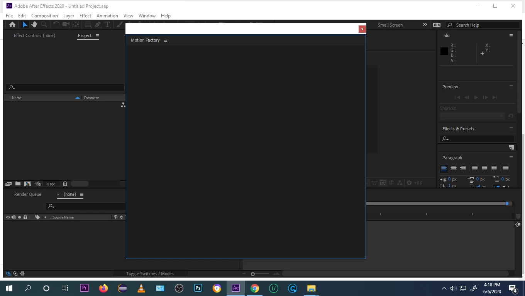
Task: Open the Paragraph panel menu
Action: point(511,158)
